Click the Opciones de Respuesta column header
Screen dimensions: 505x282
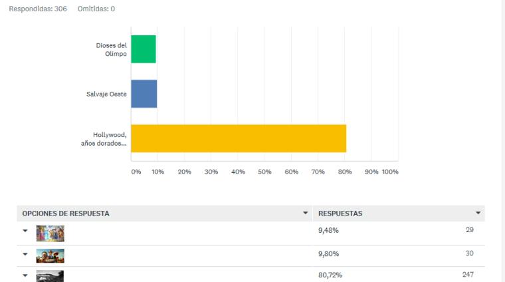click(66, 213)
